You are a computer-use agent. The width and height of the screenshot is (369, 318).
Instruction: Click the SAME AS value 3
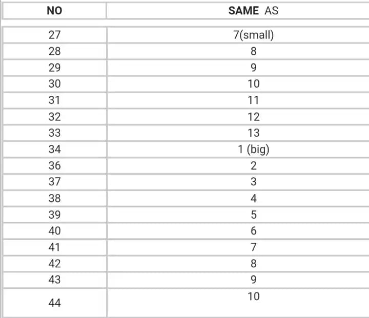(253, 182)
